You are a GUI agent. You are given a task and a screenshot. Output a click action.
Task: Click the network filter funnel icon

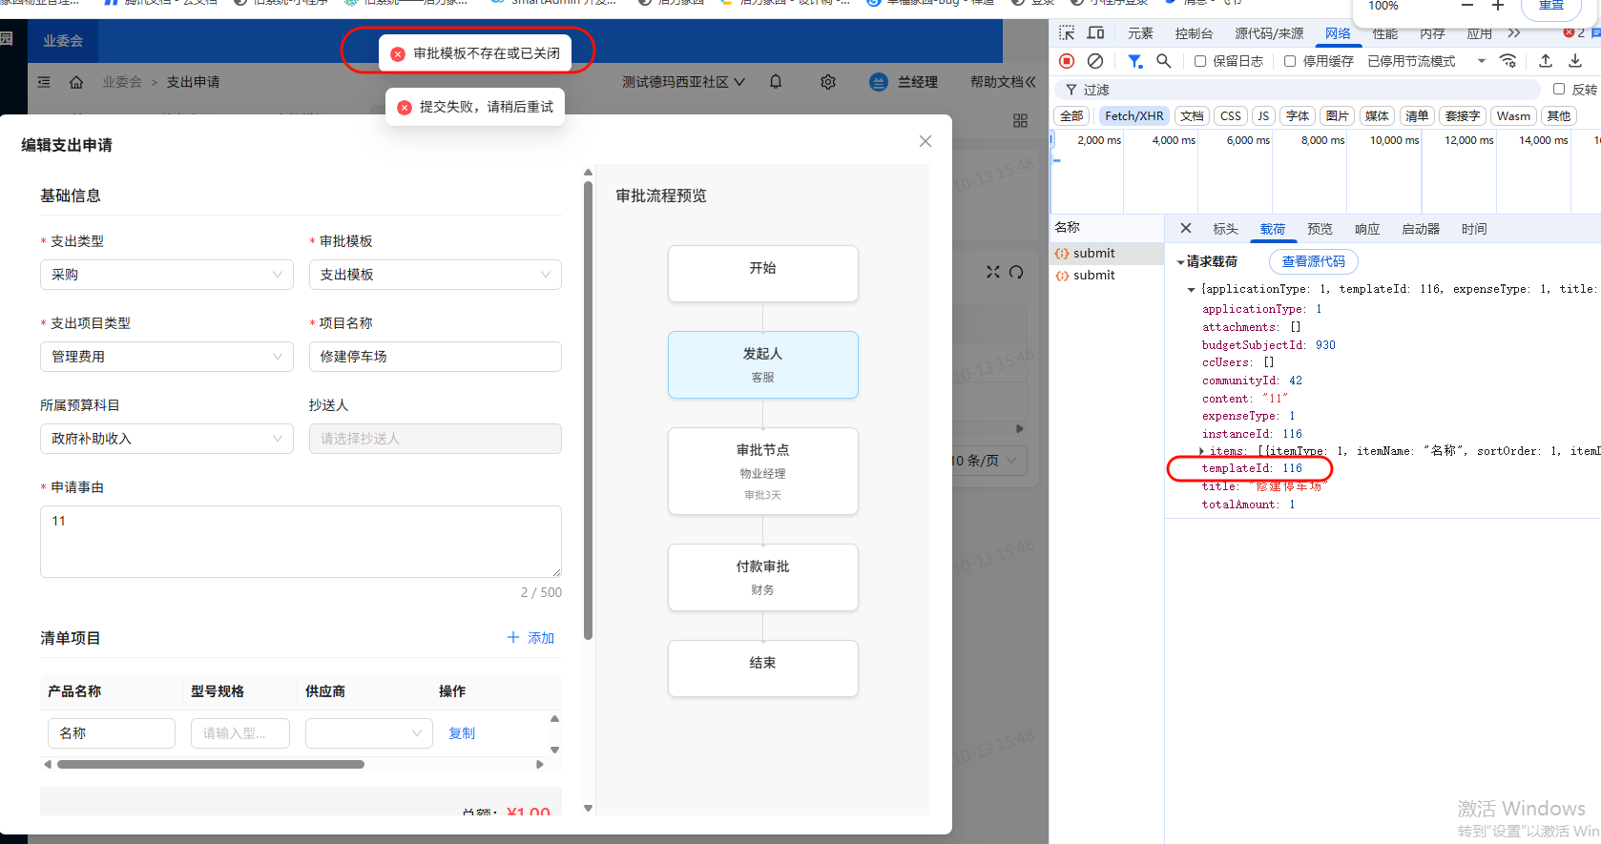(1134, 61)
